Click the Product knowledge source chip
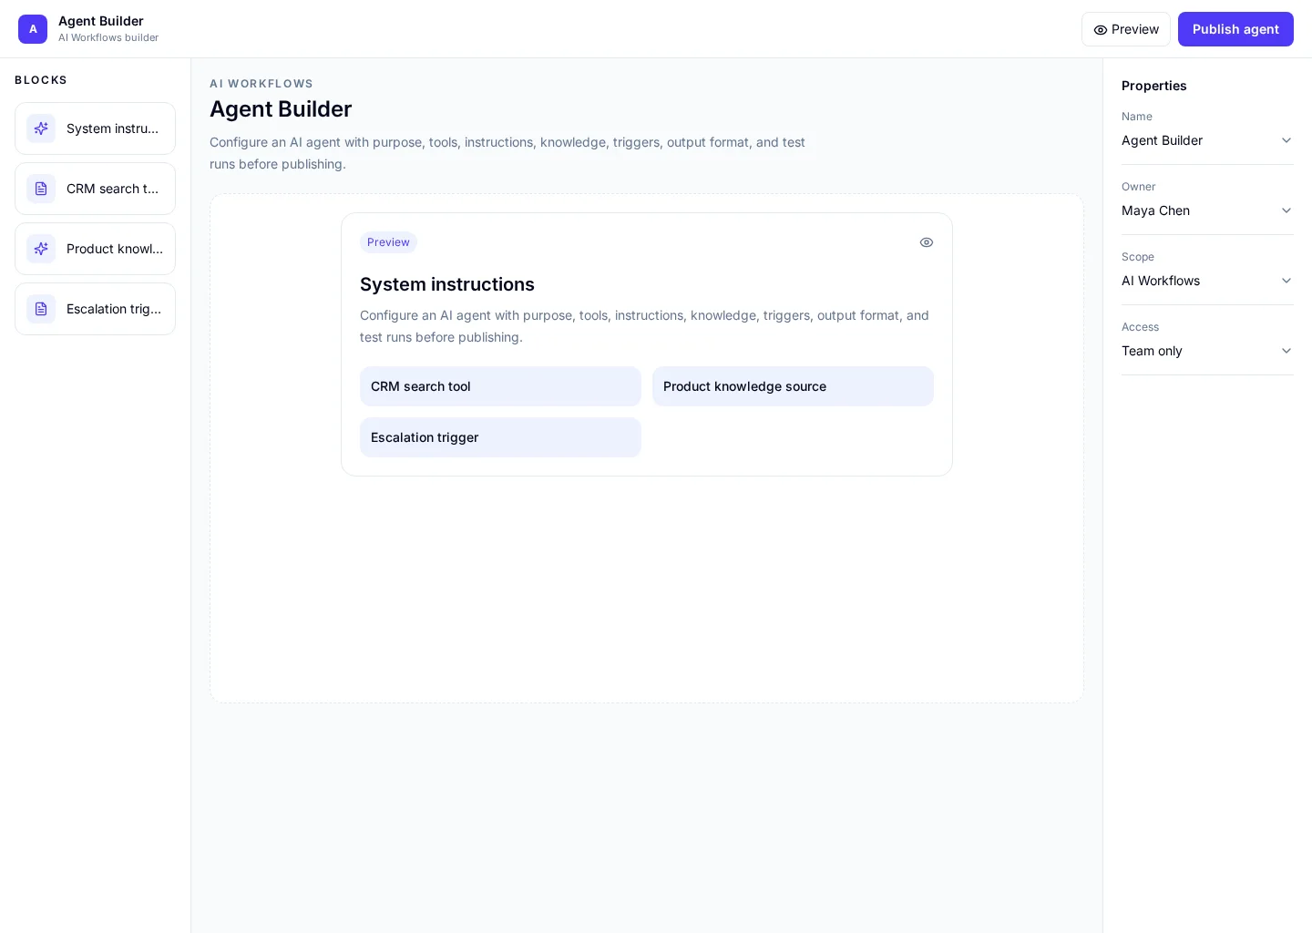The image size is (1312, 933). coord(793,386)
